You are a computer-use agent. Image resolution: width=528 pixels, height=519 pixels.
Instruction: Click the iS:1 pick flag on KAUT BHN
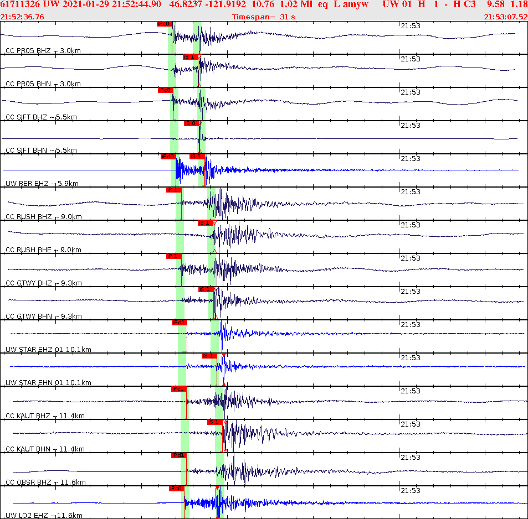pos(215,422)
